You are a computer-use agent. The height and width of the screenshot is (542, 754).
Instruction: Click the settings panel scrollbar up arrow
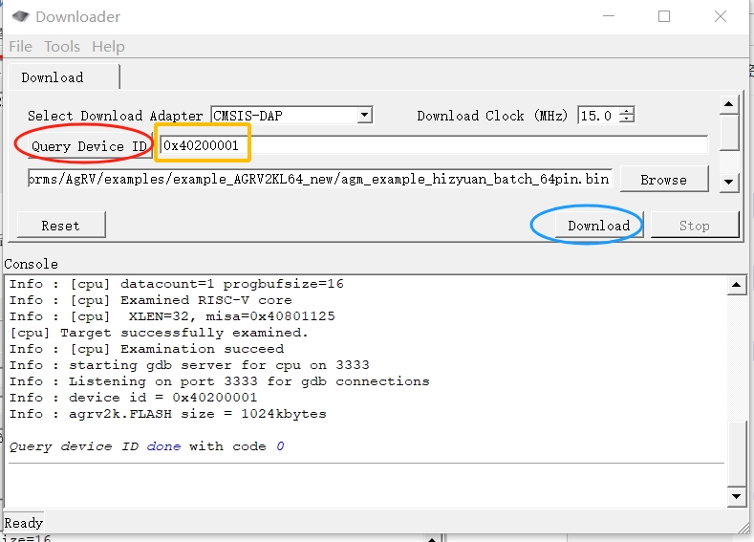729,104
